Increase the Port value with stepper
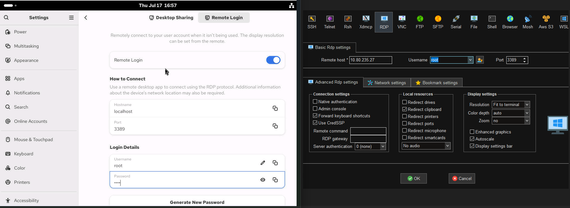570x208 pixels. pos(525,59)
